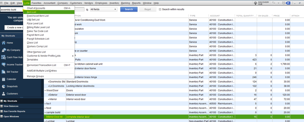304x122 pixels.
Task: Select Price Level List menu entry
Action: [49, 24]
